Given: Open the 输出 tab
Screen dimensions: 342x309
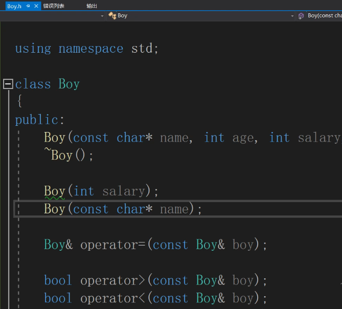Looking at the screenshot, I should pyautogui.click(x=92, y=6).
